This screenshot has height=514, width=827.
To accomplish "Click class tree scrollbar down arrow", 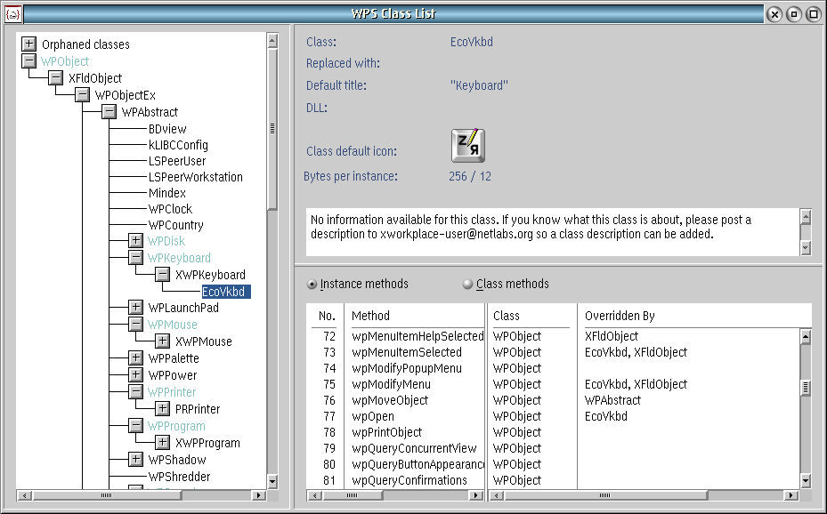I will click(272, 481).
